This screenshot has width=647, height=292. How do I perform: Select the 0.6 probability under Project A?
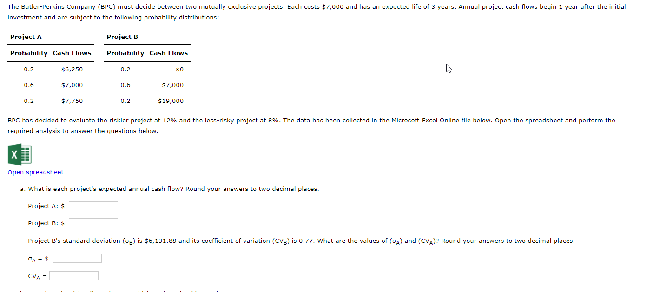pyautogui.click(x=29, y=85)
